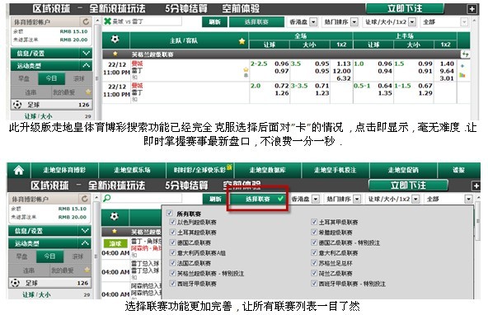Image resolution: width=488 pixels, height=315 pixels.
Task: Uncheck the 西班牙甲级联赛 - 特别投注 checkbox
Action: coord(314,284)
